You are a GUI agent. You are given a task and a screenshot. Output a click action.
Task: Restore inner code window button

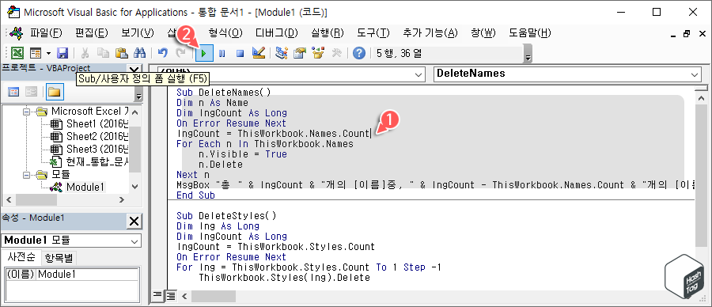[687, 33]
